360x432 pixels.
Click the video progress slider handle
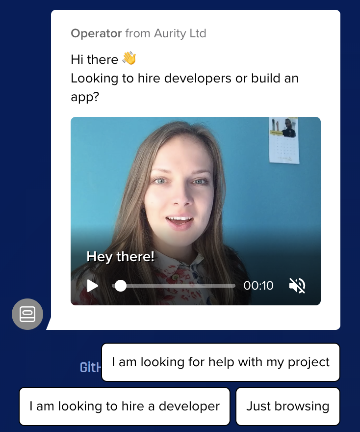pos(120,286)
